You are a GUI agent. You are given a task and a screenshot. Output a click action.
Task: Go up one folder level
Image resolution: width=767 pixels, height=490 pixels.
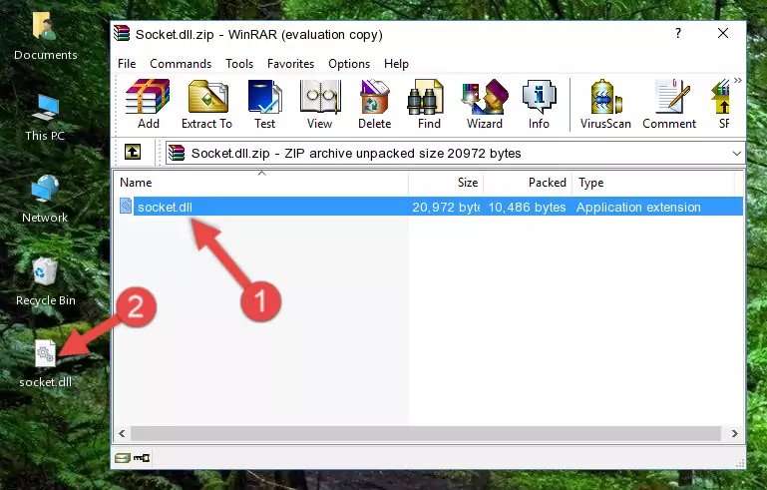coord(133,153)
